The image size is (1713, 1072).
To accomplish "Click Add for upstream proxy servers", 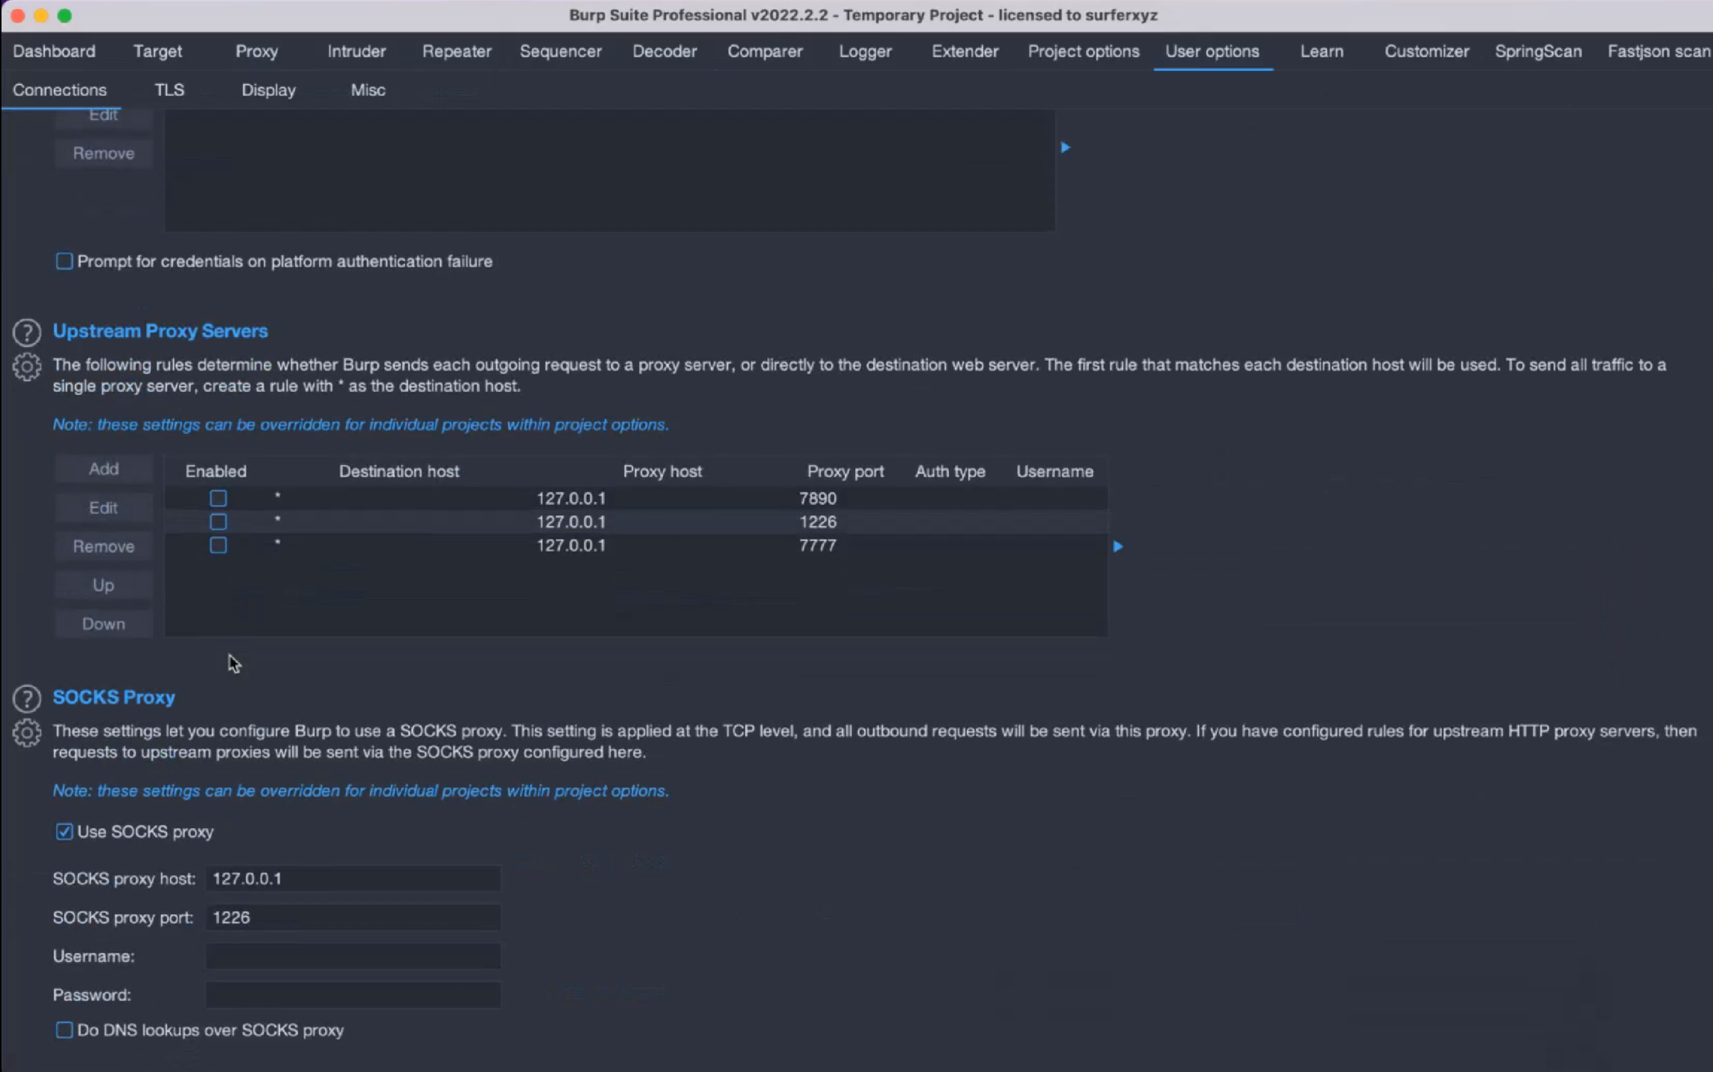I will (104, 468).
